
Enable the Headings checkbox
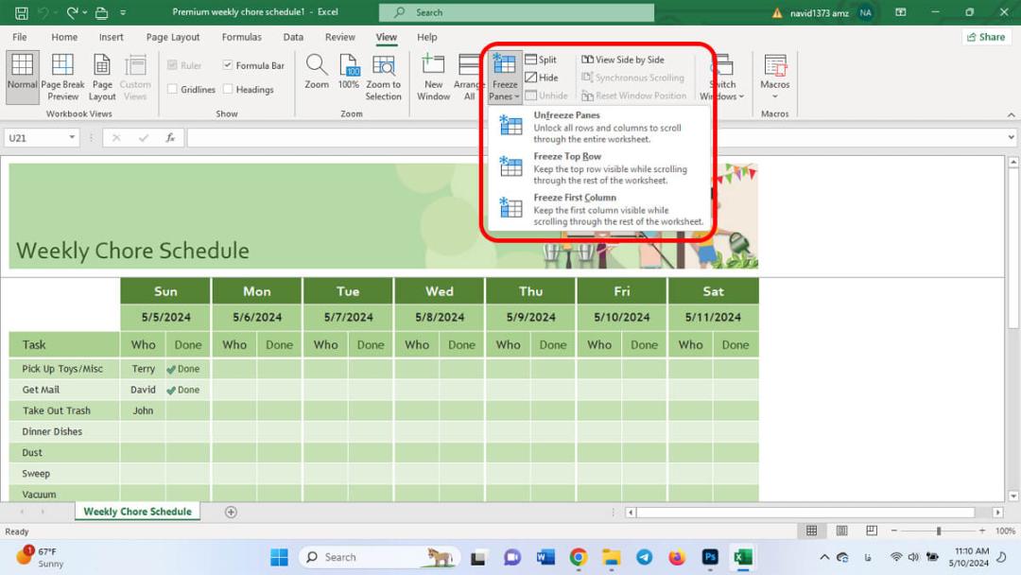(228, 89)
